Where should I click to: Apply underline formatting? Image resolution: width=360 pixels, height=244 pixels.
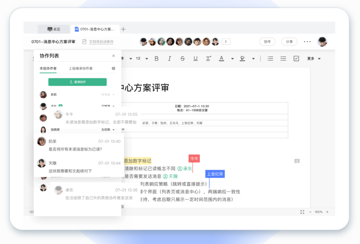(195, 59)
